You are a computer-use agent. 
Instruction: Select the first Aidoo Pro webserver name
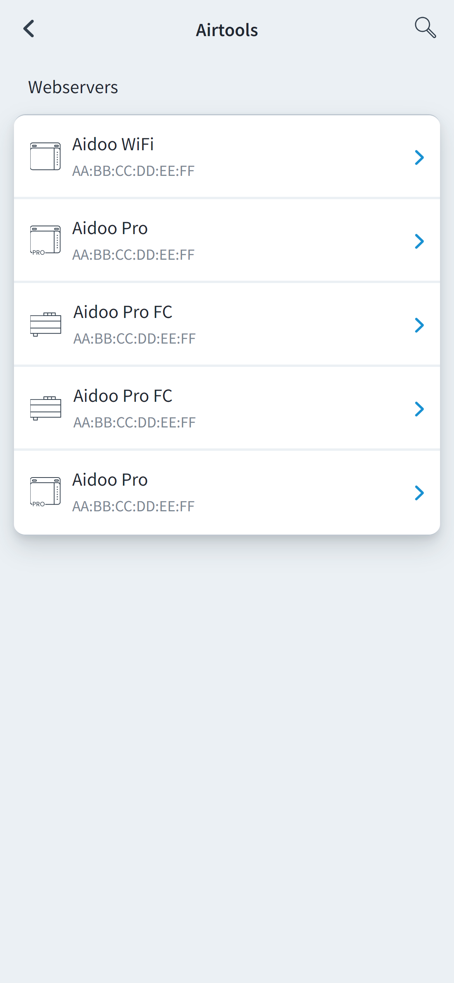tap(110, 228)
